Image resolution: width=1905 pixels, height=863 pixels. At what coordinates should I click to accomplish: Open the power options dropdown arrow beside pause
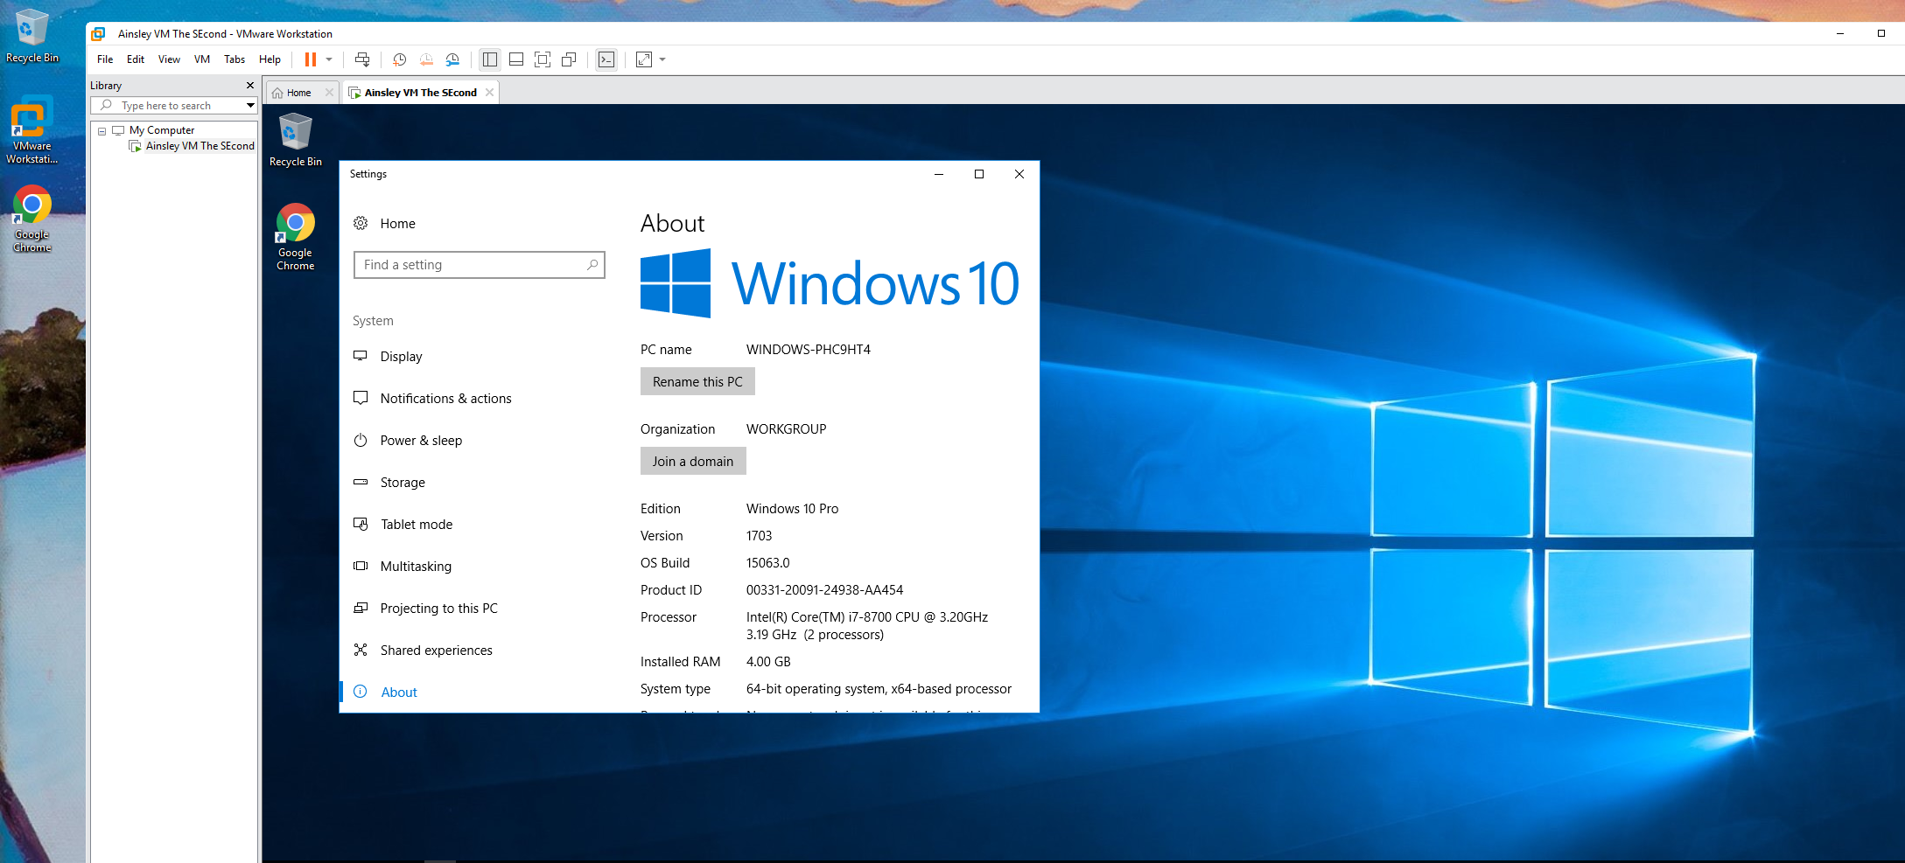tap(329, 59)
